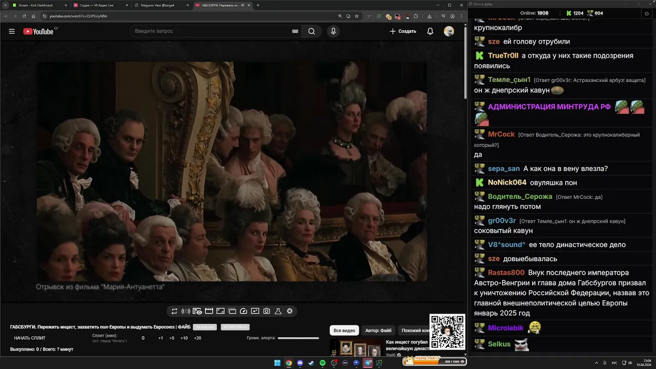656x369 pixels.
Task: Add +5 minutes to split
Action: pos(172,338)
